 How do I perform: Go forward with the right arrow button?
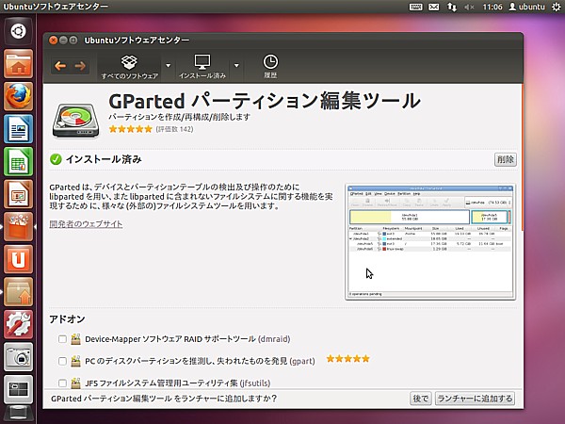coord(80,66)
